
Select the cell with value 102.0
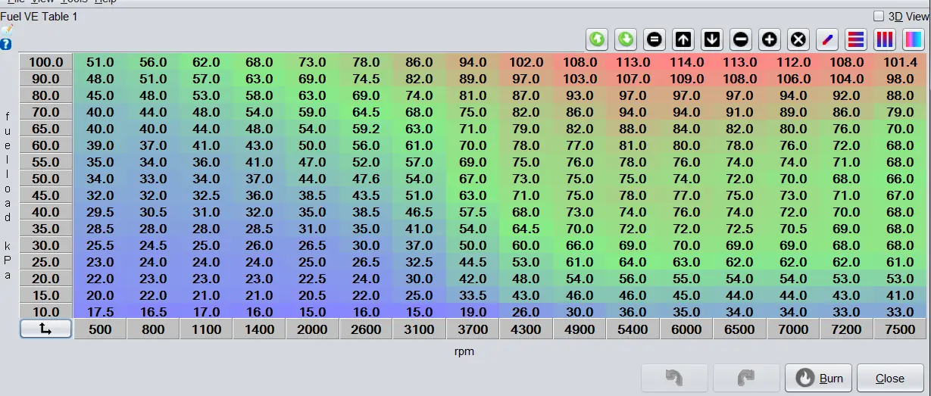click(x=526, y=62)
